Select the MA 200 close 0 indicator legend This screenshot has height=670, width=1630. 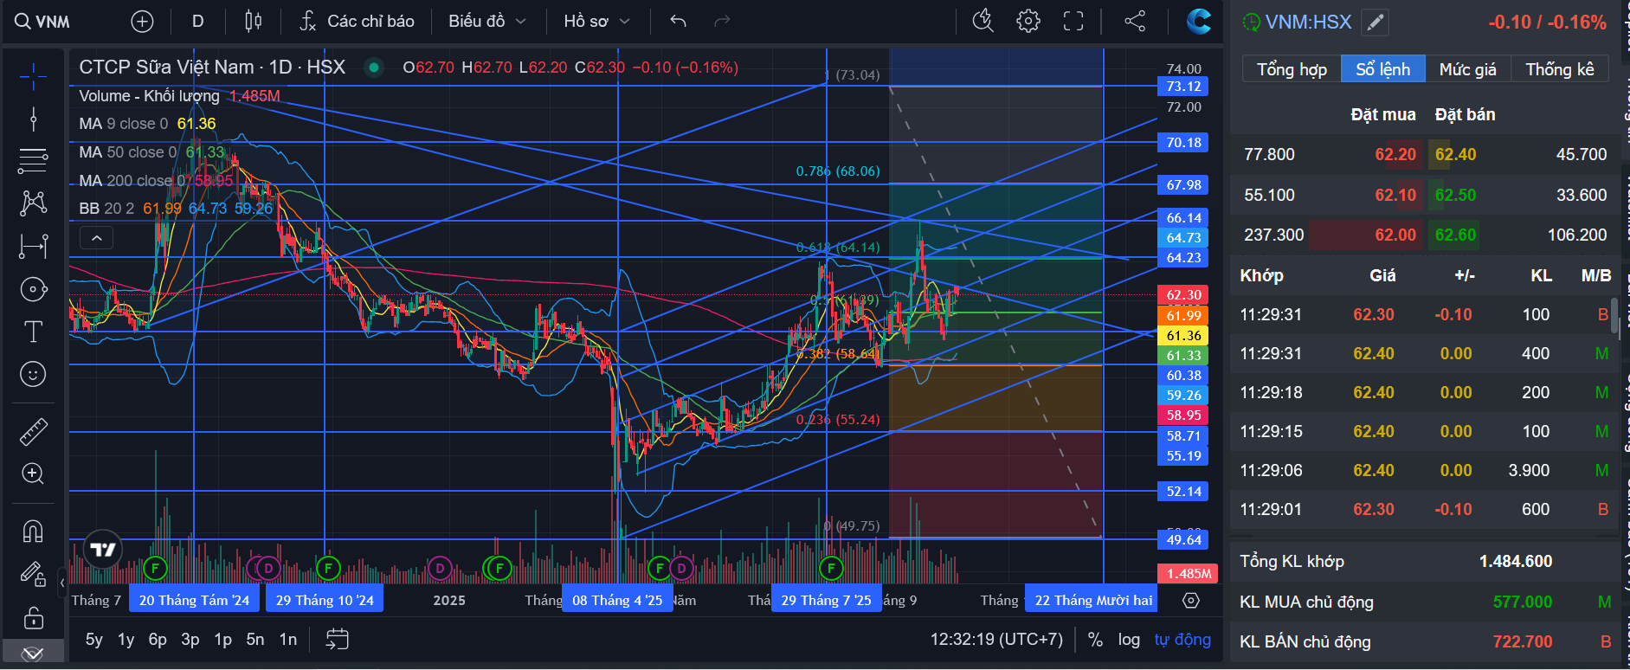coord(132,181)
